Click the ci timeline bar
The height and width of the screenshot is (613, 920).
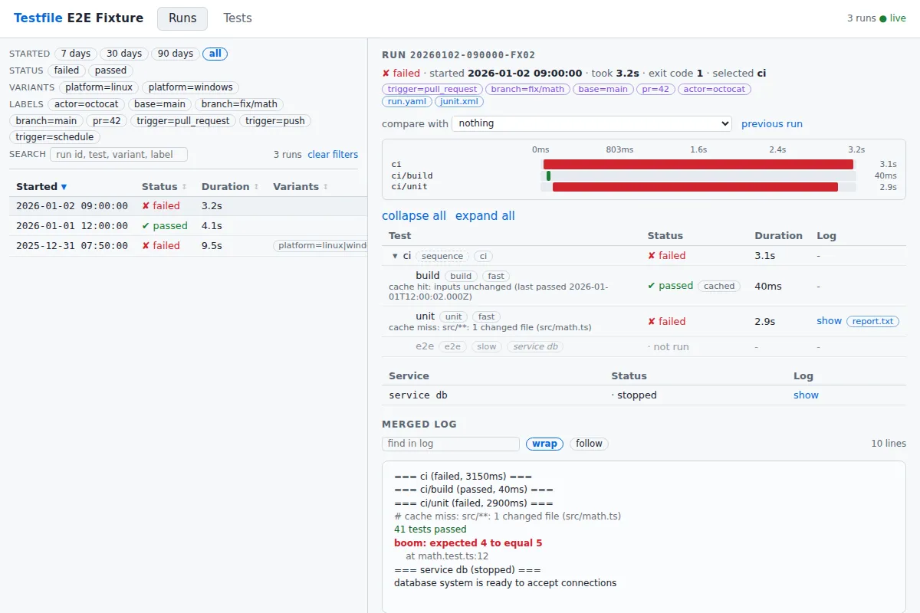pyautogui.click(x=698, y=164)
